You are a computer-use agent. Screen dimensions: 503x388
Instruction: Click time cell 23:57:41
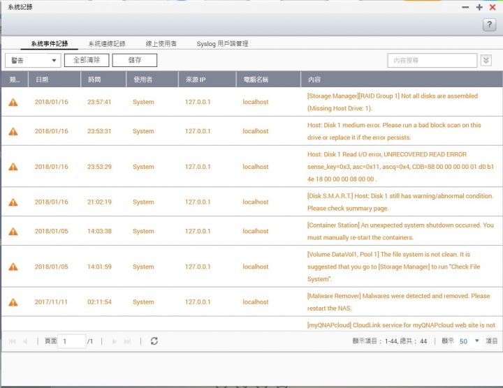point(99,102)
